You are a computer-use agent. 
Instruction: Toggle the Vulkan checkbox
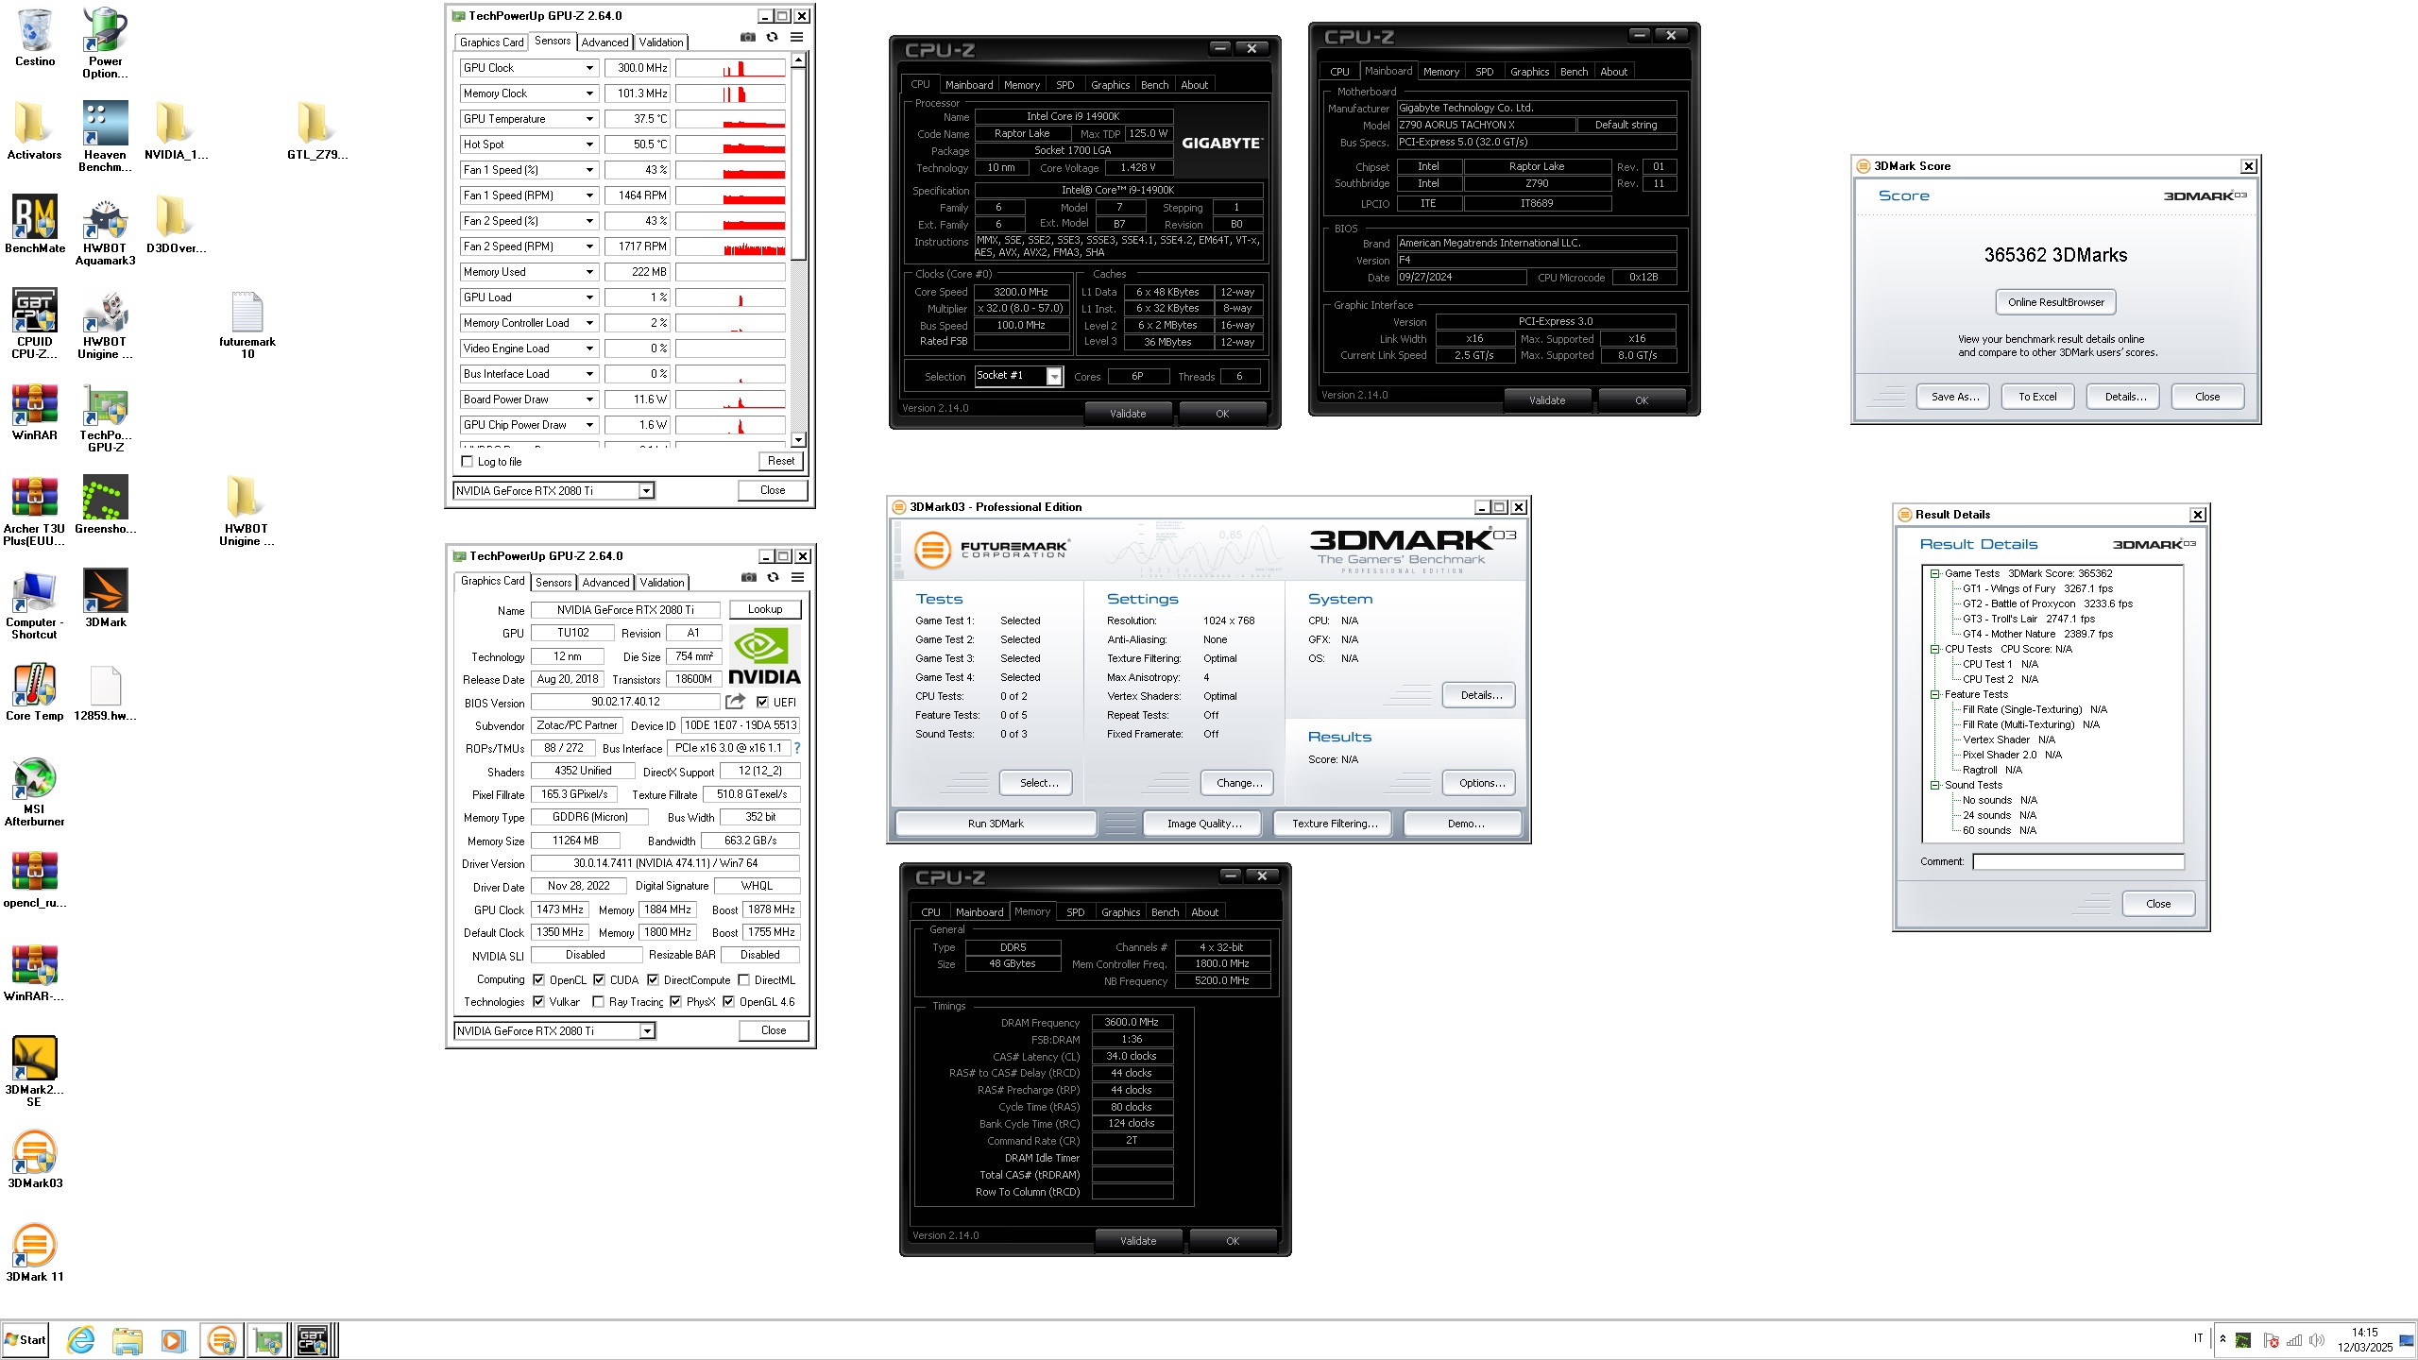coord(538,1001)
